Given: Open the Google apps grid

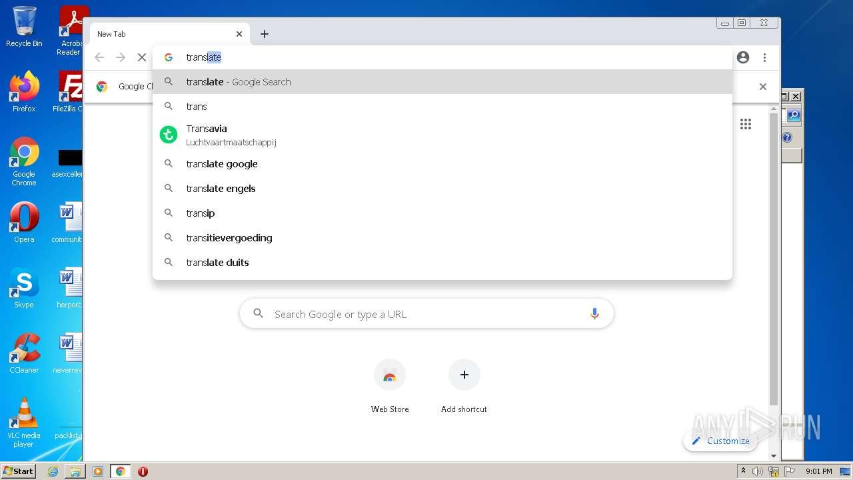Looking at the screenshot, I should point(746,124).
